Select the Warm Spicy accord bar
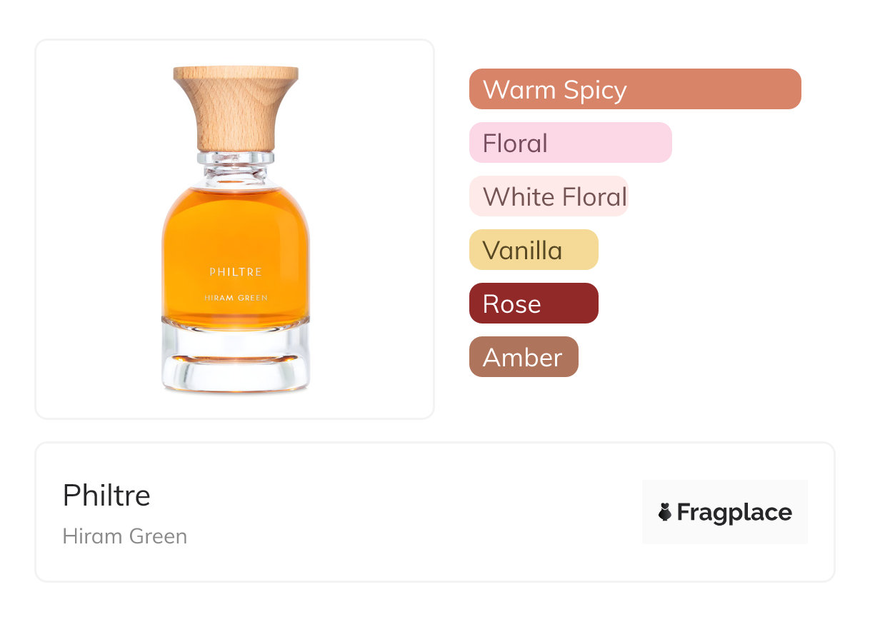 pyautogui.click(x=634, y=89)
